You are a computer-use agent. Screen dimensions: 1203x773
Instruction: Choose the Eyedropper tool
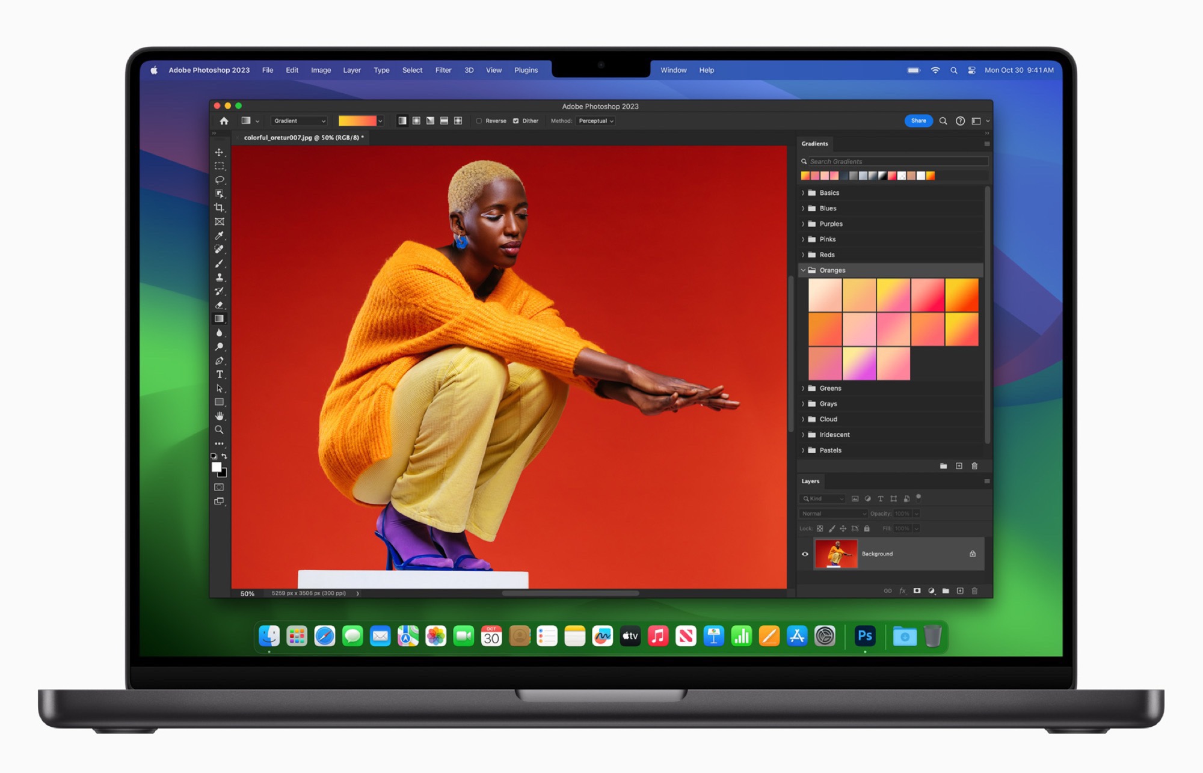(219, 236)
